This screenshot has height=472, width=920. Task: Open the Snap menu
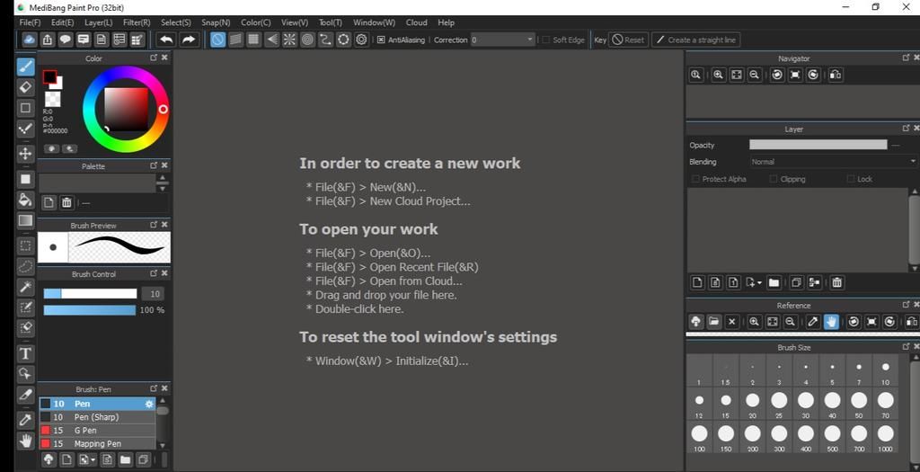[x=216, y=22]
